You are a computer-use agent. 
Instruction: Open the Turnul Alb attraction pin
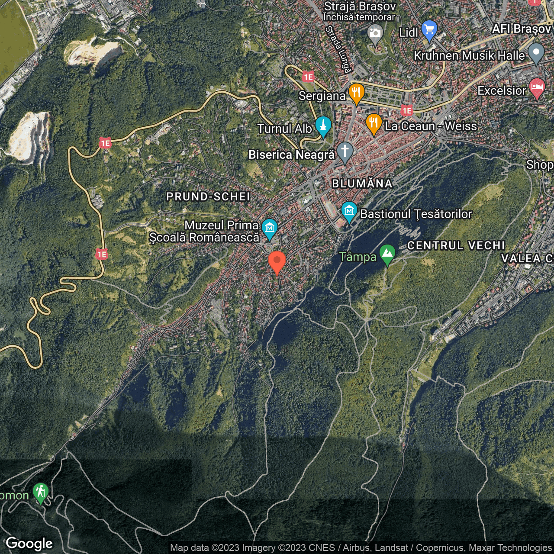(323, 126)
